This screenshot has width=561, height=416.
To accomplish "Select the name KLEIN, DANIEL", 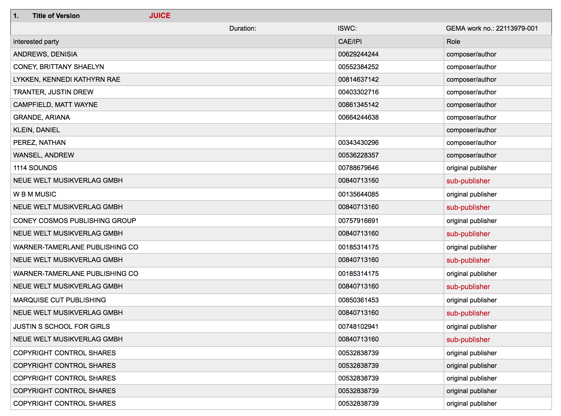I will pos(36,130).
